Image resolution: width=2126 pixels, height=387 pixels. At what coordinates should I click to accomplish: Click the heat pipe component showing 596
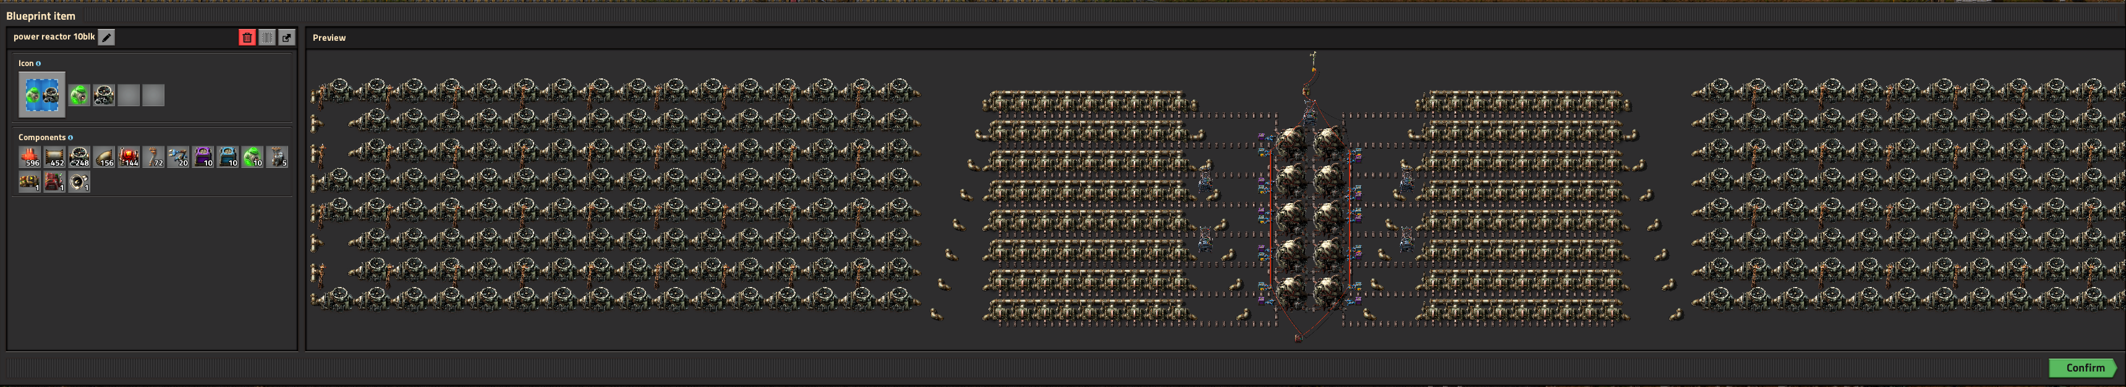point(30,157)
